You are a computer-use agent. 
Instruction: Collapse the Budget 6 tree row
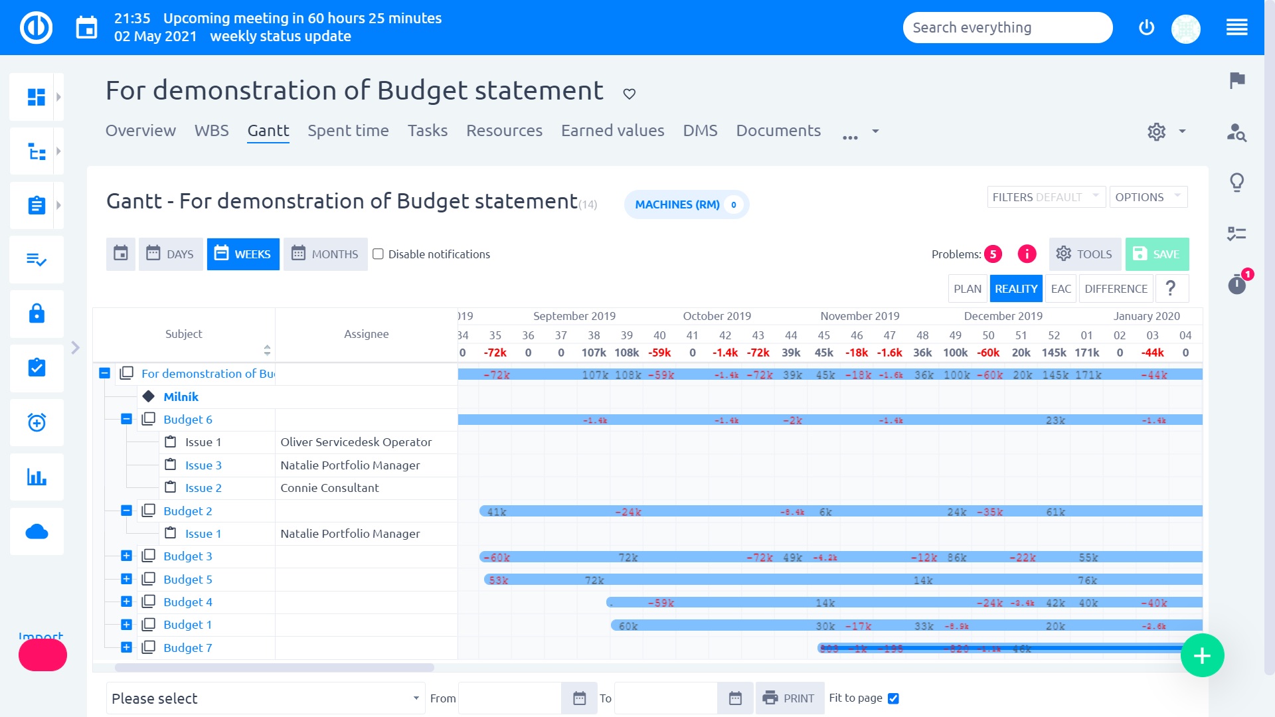[x=126, y=419]
